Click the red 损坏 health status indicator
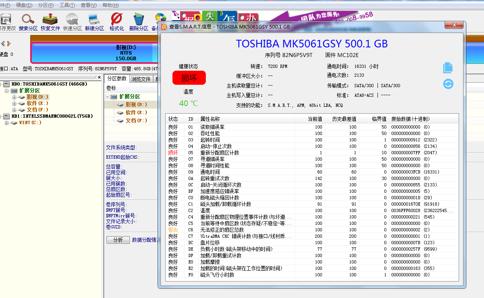 189,78
